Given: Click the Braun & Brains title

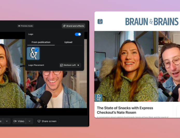Looking at the screenshot, I should (x=152, y=22).
